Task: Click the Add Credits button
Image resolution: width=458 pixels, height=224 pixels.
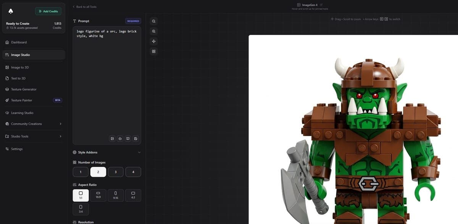Action: (48, 11)
